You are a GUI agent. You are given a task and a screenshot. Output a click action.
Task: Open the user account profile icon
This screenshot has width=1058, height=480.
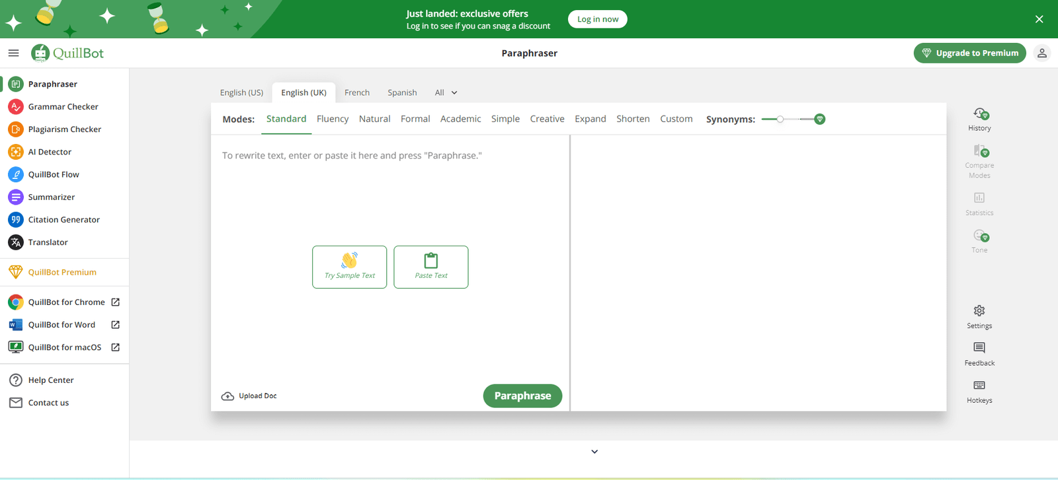click(1041, 53)
